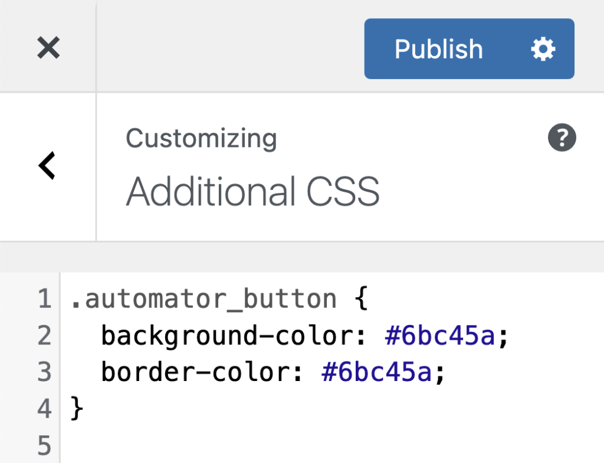The width and height of the screenshot is (604, 463).
Task: Click the semicolon ending line 2
Action: click(x=504, y=336)
